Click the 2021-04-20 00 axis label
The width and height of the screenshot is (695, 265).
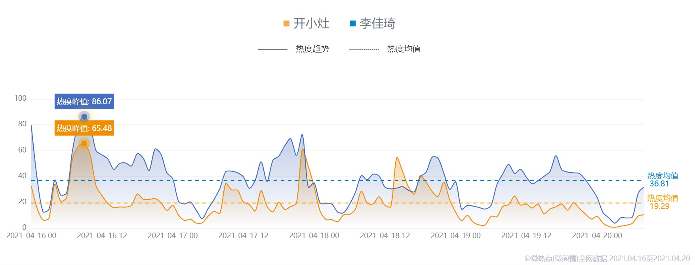point(597,236)
